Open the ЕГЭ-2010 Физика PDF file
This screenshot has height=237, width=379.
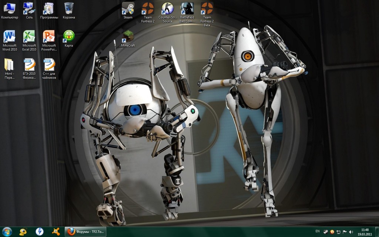(x=29, y=69)
